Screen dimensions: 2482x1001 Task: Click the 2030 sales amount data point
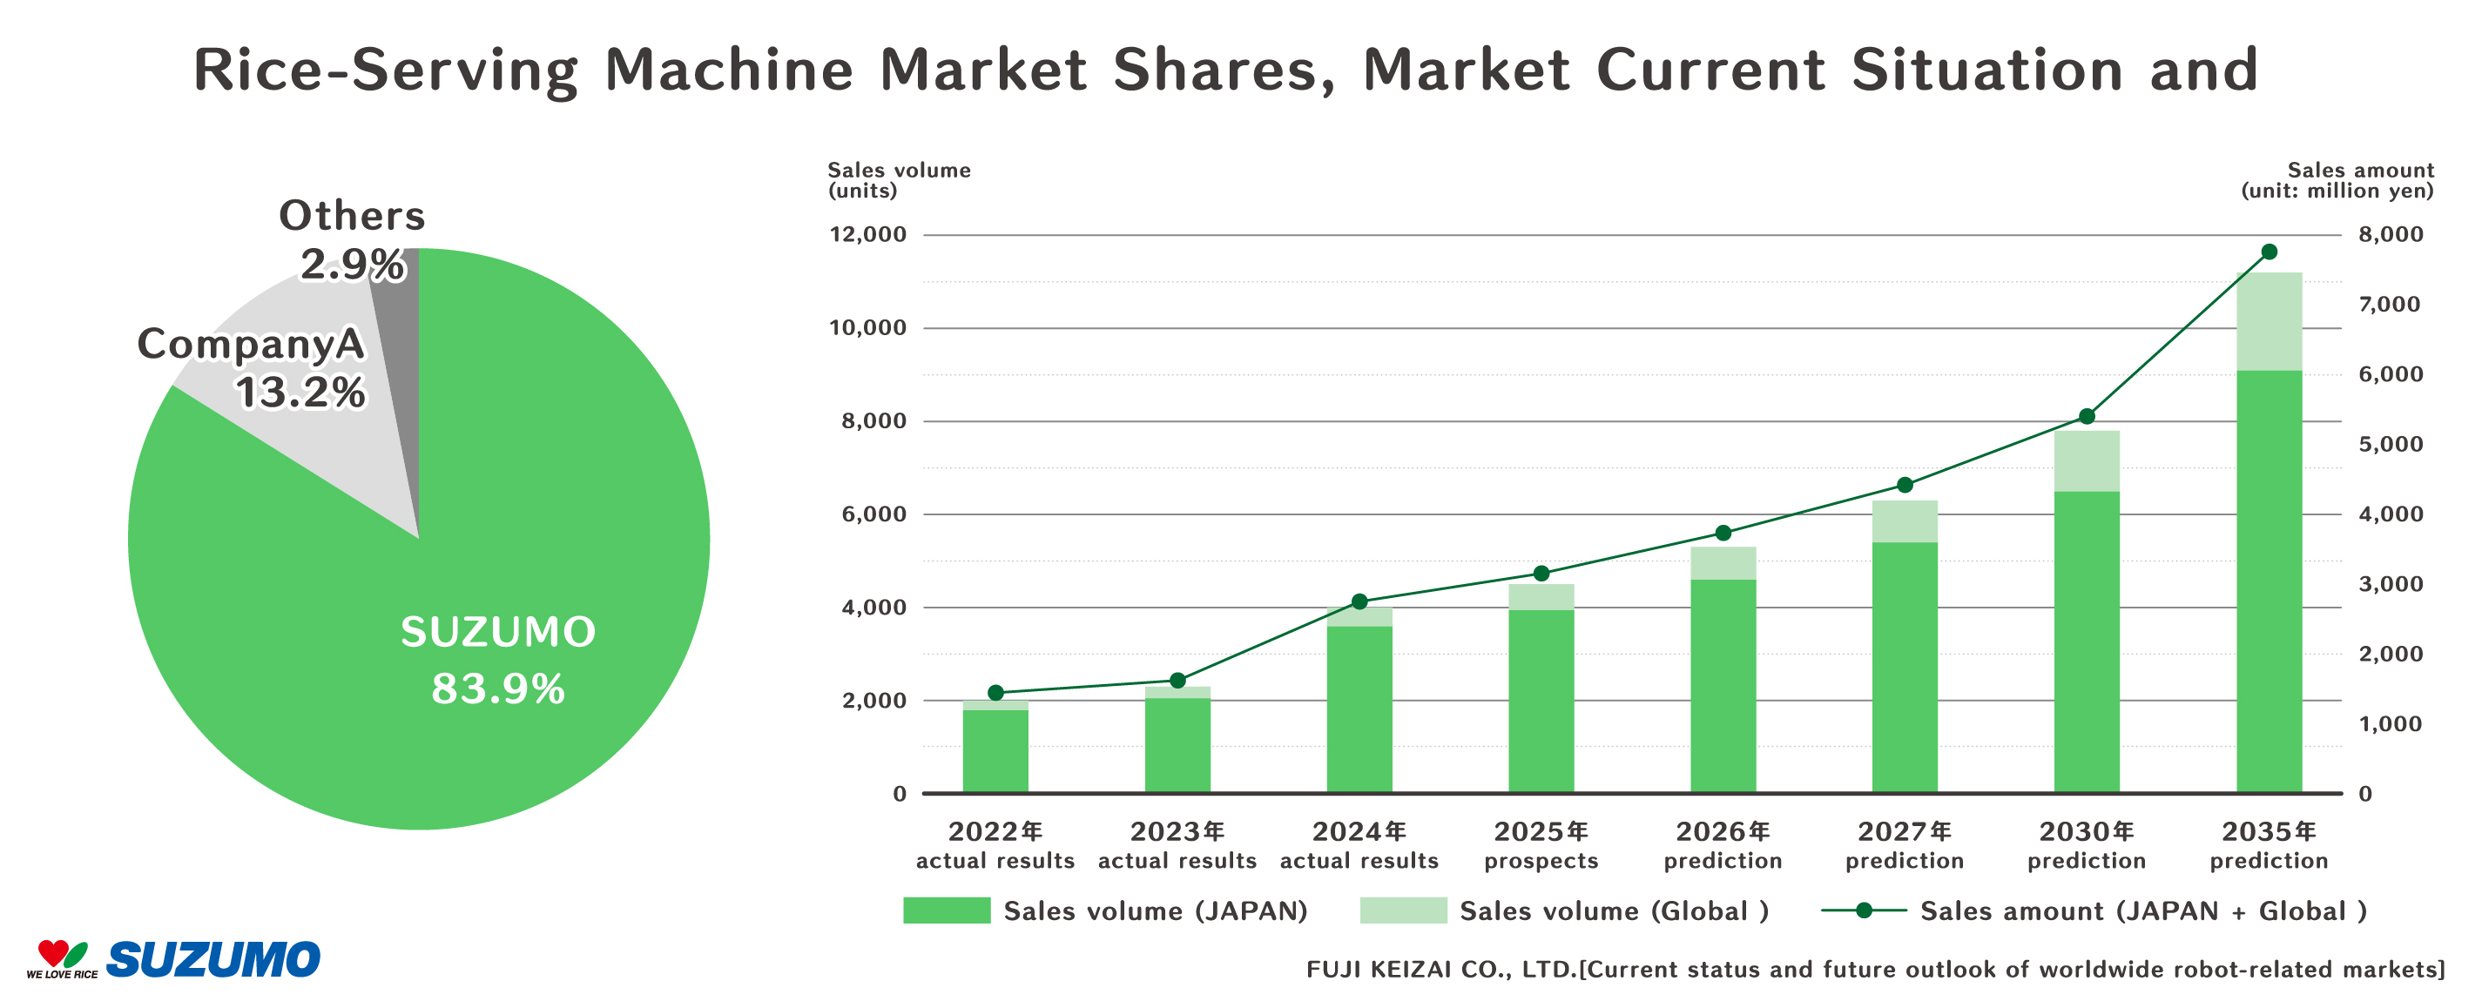click(x=2087, y=416)
